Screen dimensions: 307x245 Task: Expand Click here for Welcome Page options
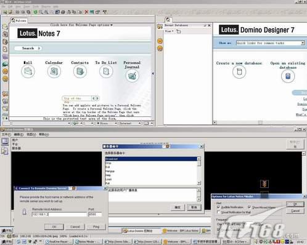tap(81, 25)
